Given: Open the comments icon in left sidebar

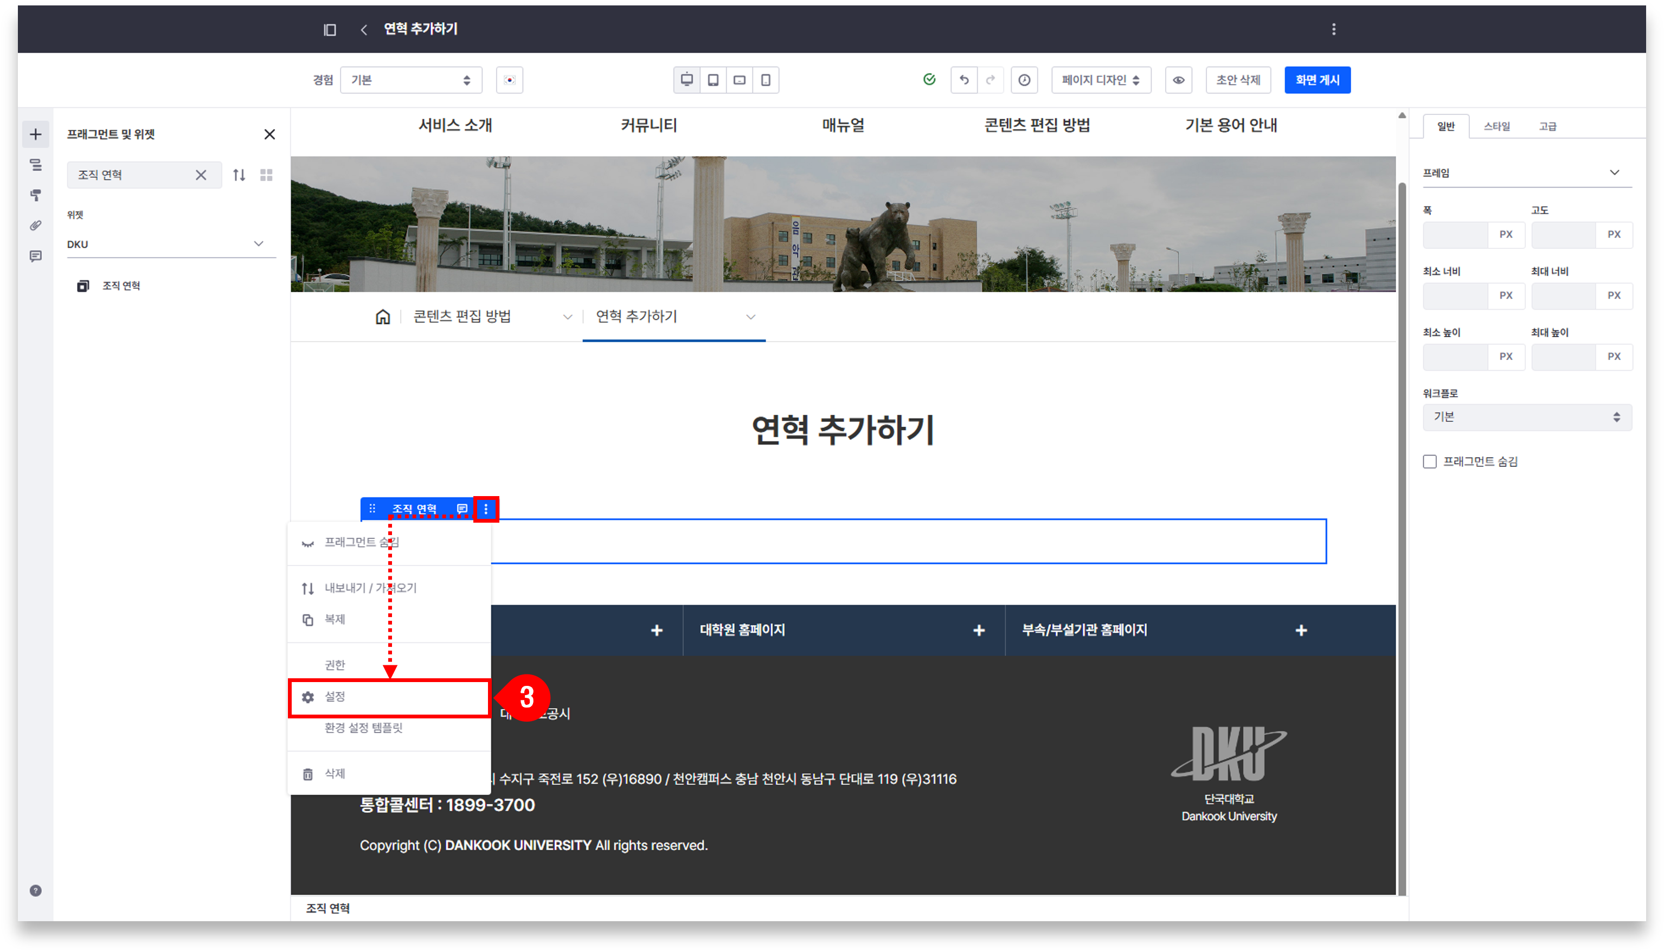Looking at the screenshot, I should pyautogui.click(x=36, y=256).
